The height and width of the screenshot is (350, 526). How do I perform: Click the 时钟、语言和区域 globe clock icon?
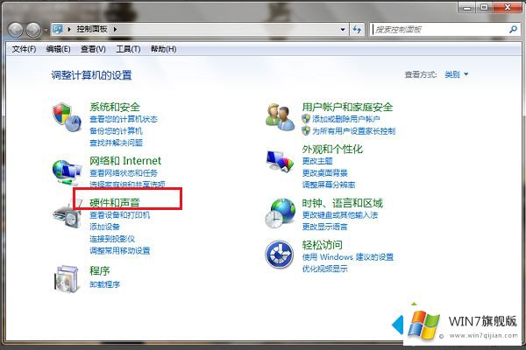click(280, 211)
